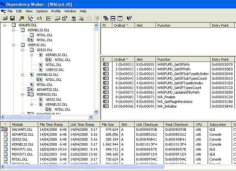Open the Edit menu

[19, 11]
